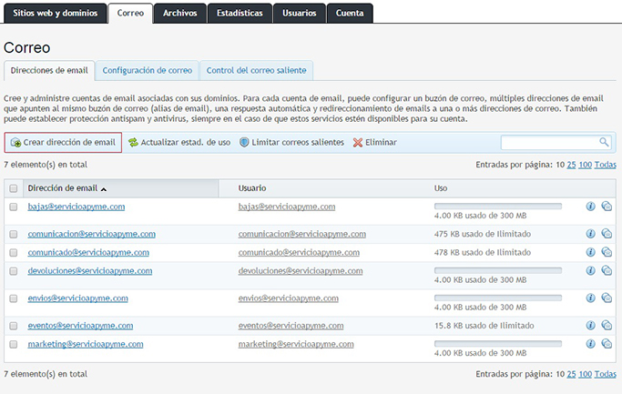Image resolution: width=622 pixels, height=394 pixels.
Task: Open the comunicado@servicioapyme.com address link
Action: coord(76,252)
